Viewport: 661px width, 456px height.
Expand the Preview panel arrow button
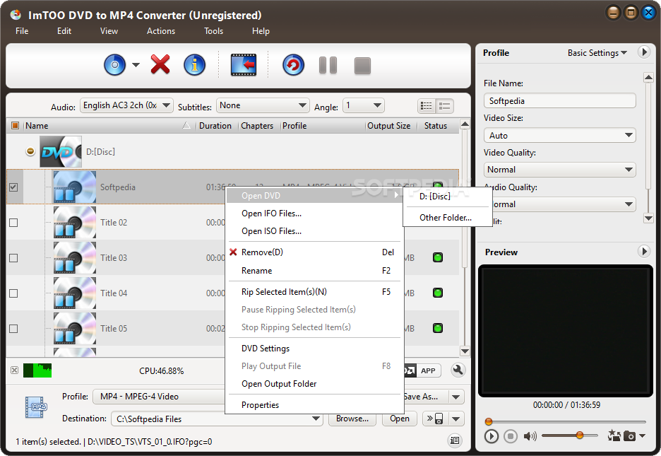644,252
